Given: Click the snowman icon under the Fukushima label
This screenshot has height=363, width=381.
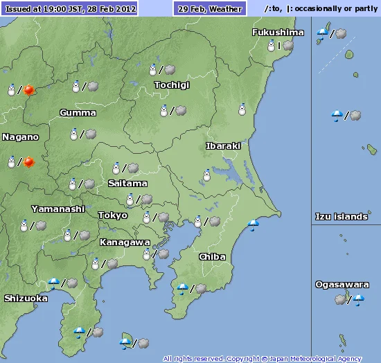Looking at the screenshot, I should tap(271, 46).
